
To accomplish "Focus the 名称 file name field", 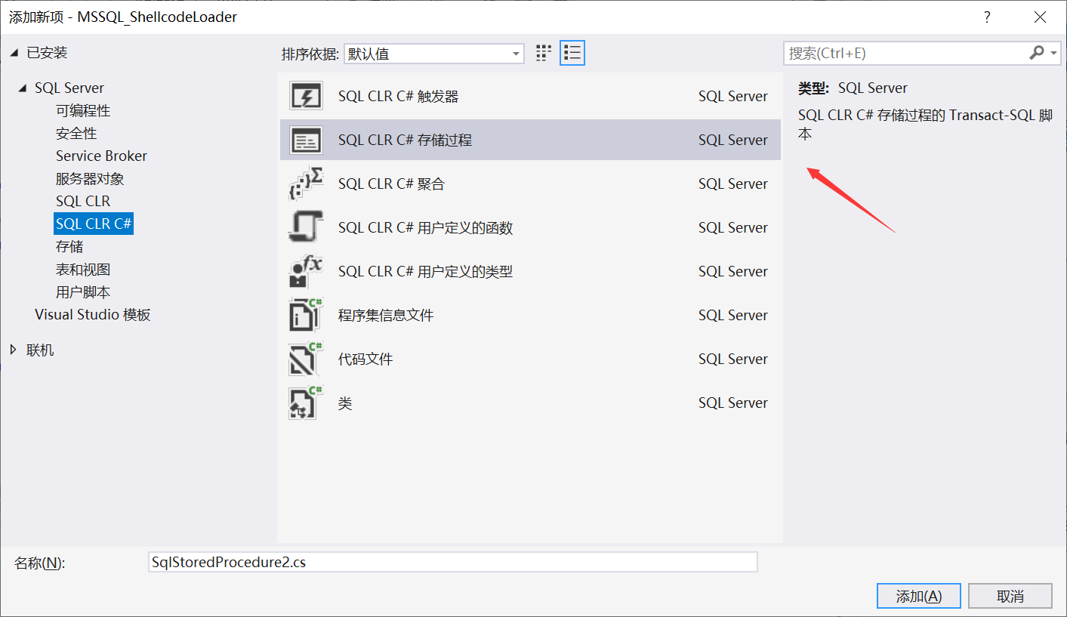I will click(453, 562).
